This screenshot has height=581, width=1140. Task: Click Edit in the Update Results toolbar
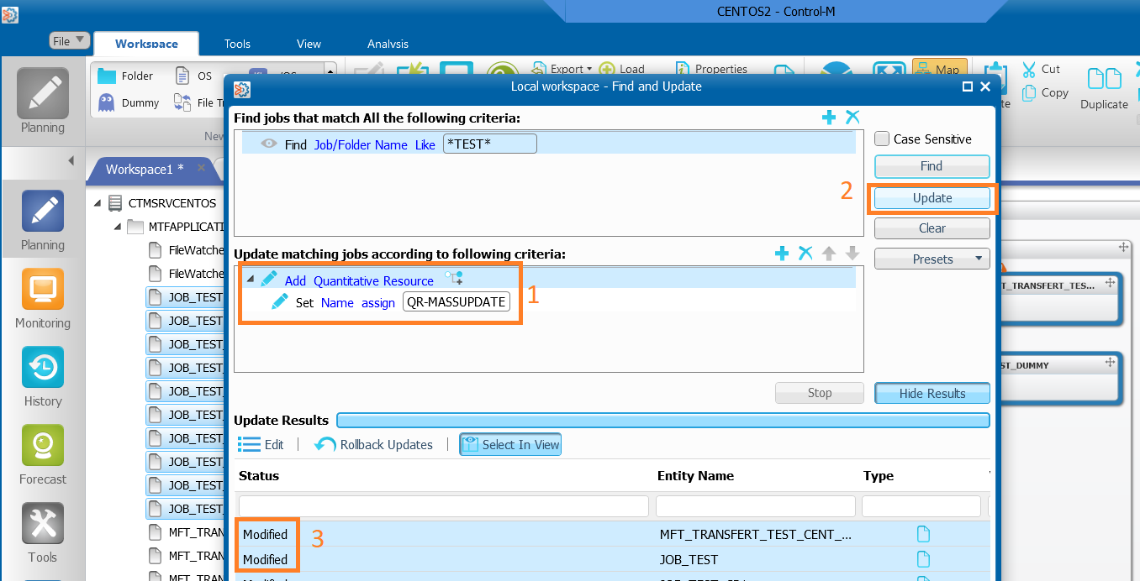(x=261, y=445)
